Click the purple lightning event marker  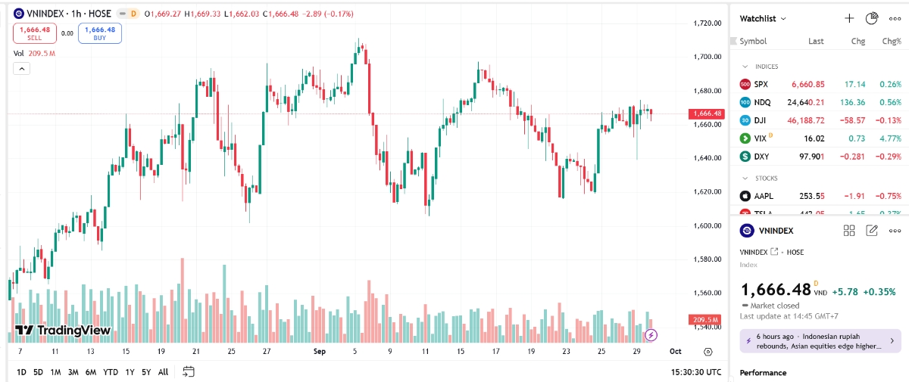[x=651, y=334]
